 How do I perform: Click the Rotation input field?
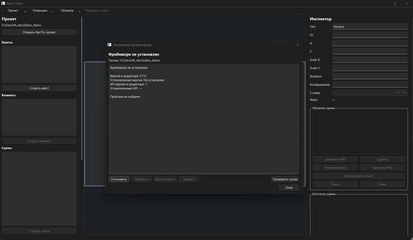point(370,76)
